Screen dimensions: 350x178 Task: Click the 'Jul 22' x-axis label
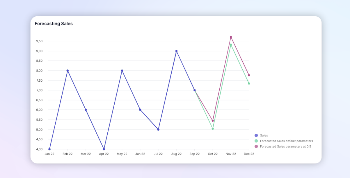(x=158, y=154)
